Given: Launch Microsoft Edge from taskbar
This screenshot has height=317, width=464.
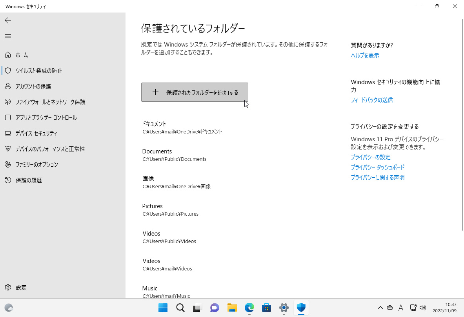Looking at the screenshot, I should click(249, 308).
